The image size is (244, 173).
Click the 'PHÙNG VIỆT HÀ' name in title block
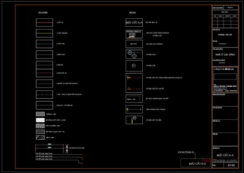[225, 35]
